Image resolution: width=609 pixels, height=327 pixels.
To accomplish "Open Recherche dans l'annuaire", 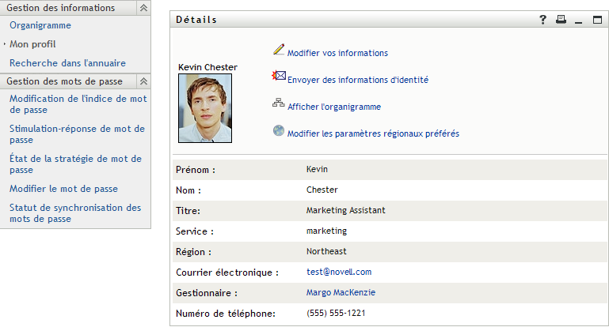I will click(67, 63).
